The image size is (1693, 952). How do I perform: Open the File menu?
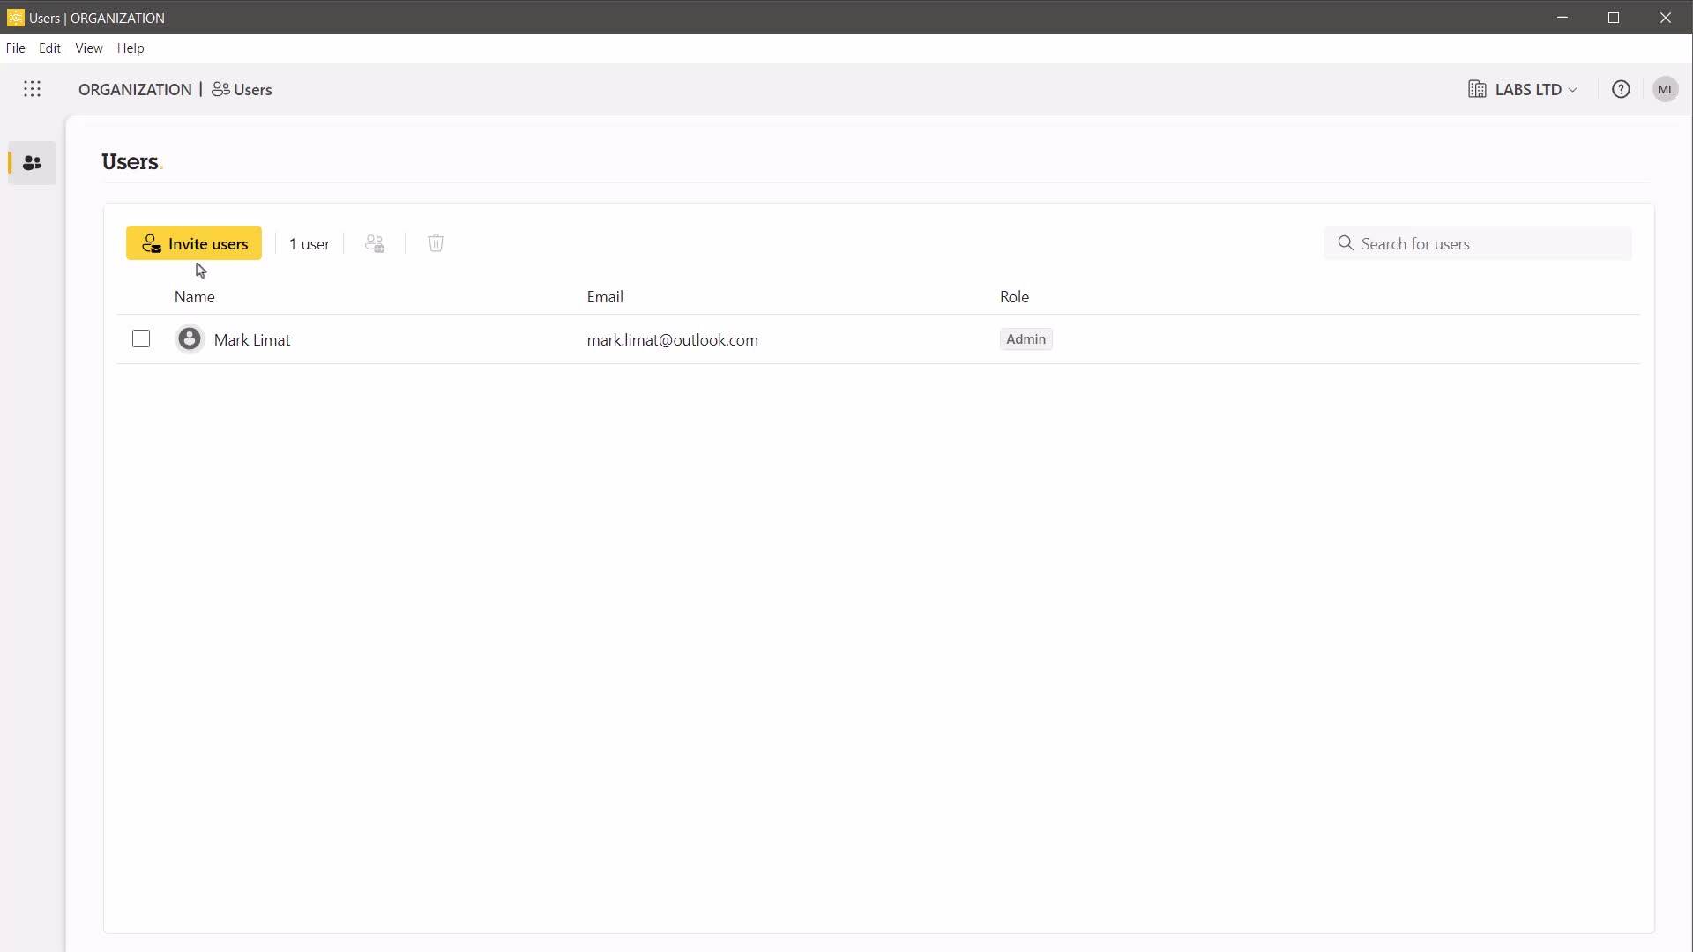15,48
